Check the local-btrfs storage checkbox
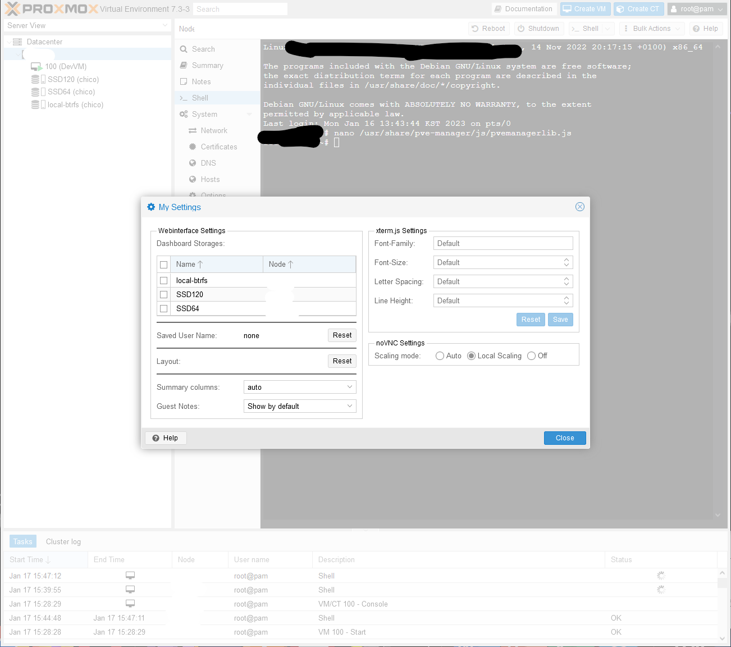Screen dimensions: 731x647 (x=164, y=280)
